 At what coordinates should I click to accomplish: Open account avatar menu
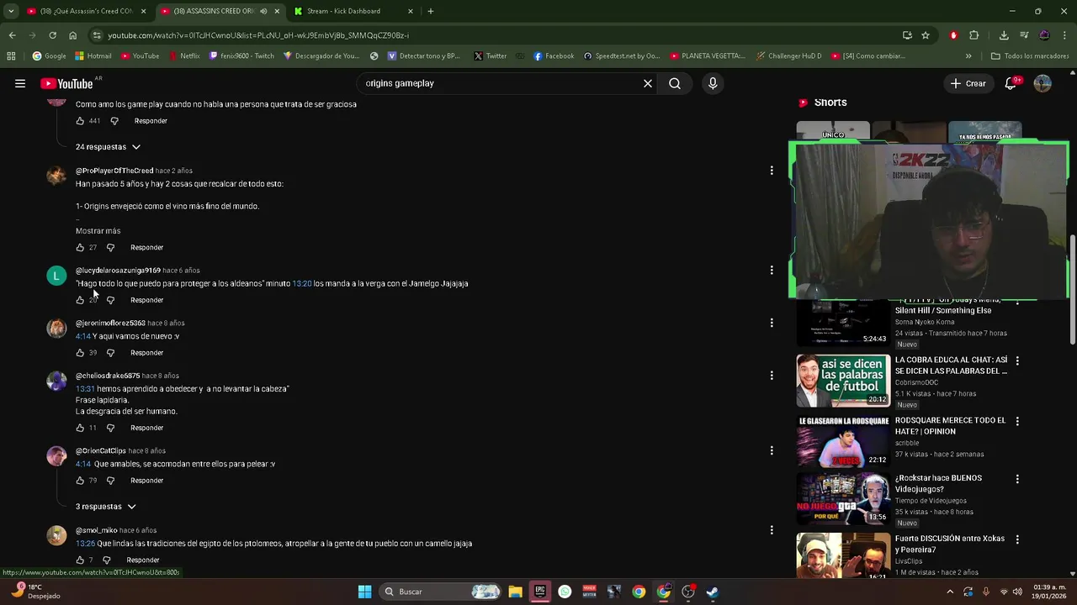[1043, 83]
